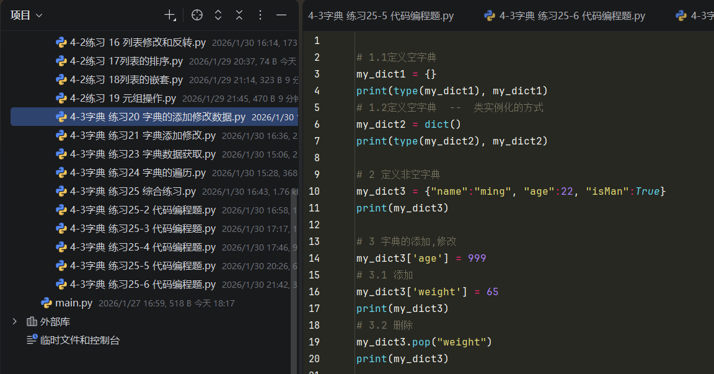Switch to the 4-3字典 练习25-5 代码编程题.py tab
Viewport: 714px width, 374px height.
pos(381,16)
